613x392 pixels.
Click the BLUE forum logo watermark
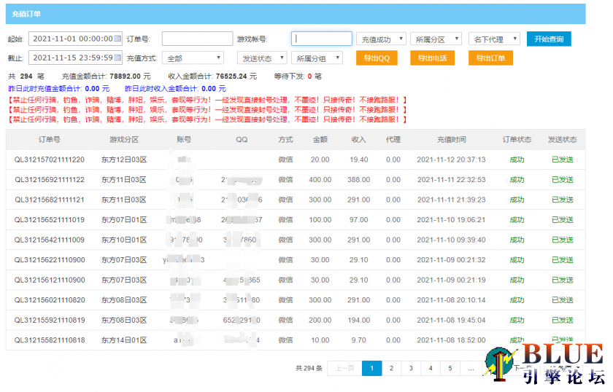point(546,364)
